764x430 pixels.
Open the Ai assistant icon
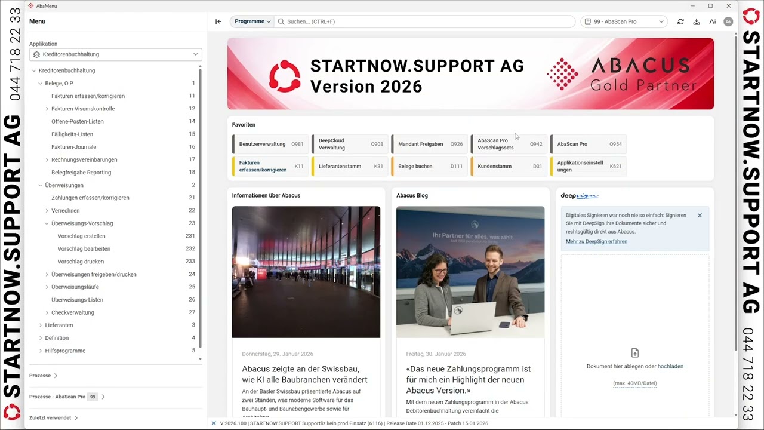coord(713,21)
